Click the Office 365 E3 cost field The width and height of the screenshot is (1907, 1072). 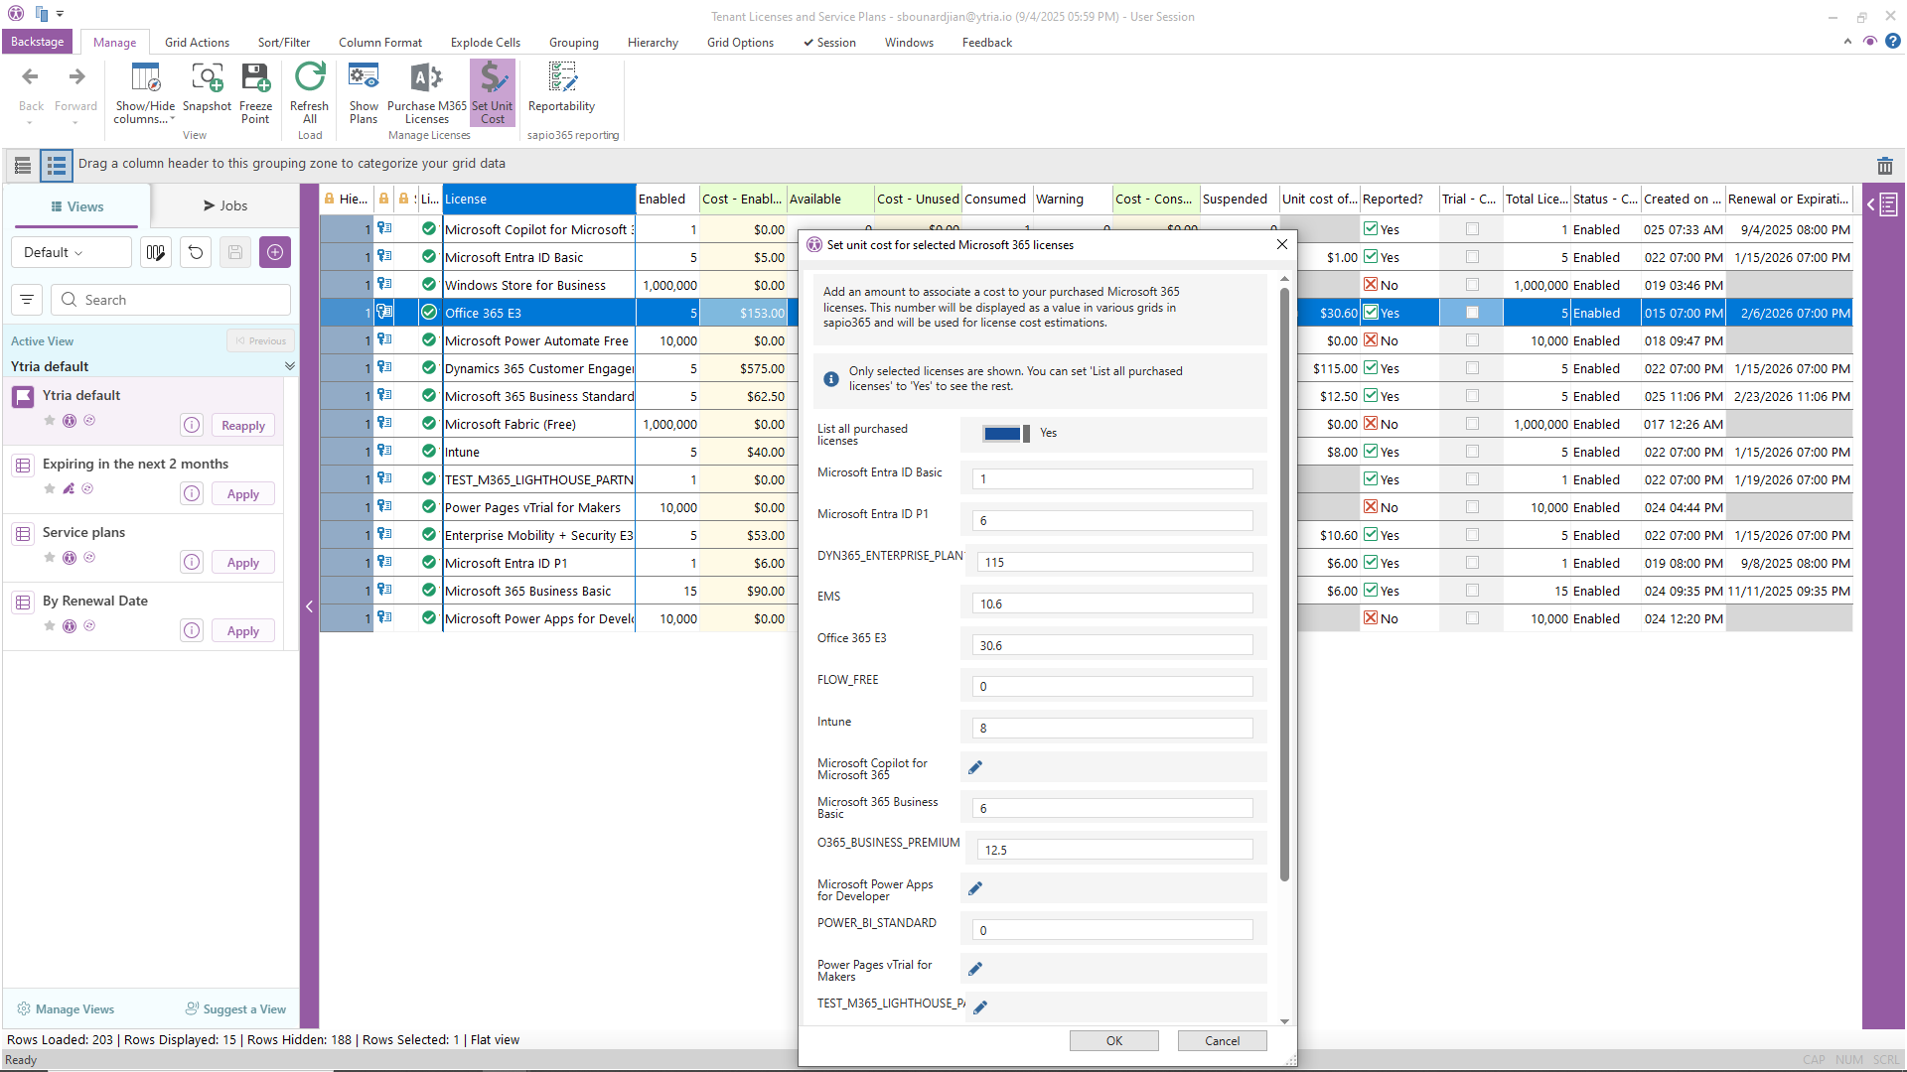click(1112, 645)
